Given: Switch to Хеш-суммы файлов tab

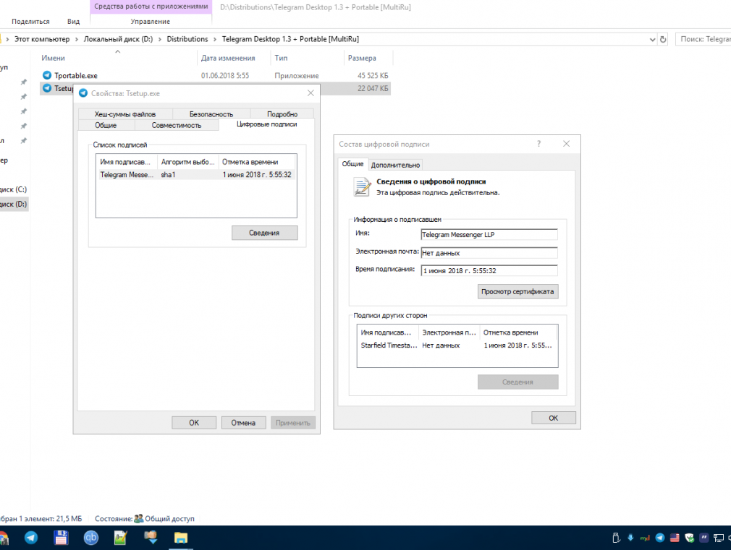Looking at the screenshot, I should pyautogui.click(x=125, y=114).
